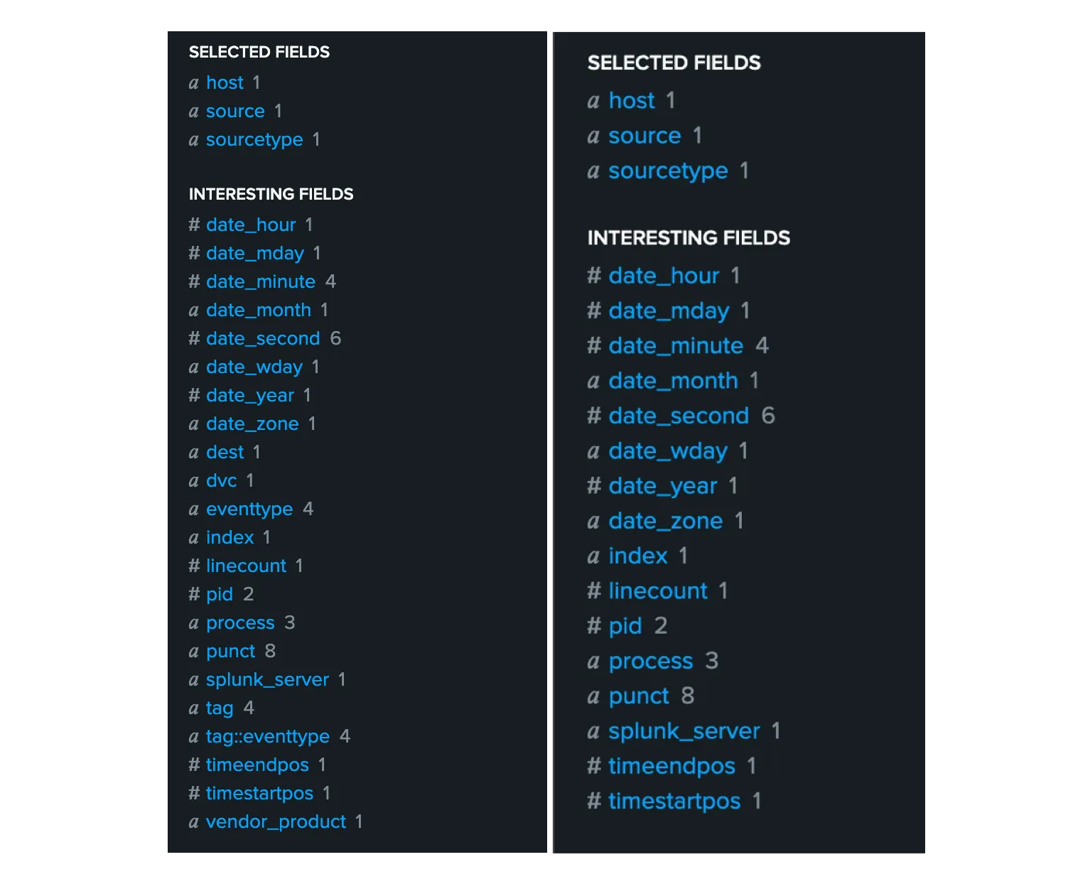Click the string icon beside vendor_product
Image resolution: width=1068 pixels, height=884 pixels.
tap(193, 822)
